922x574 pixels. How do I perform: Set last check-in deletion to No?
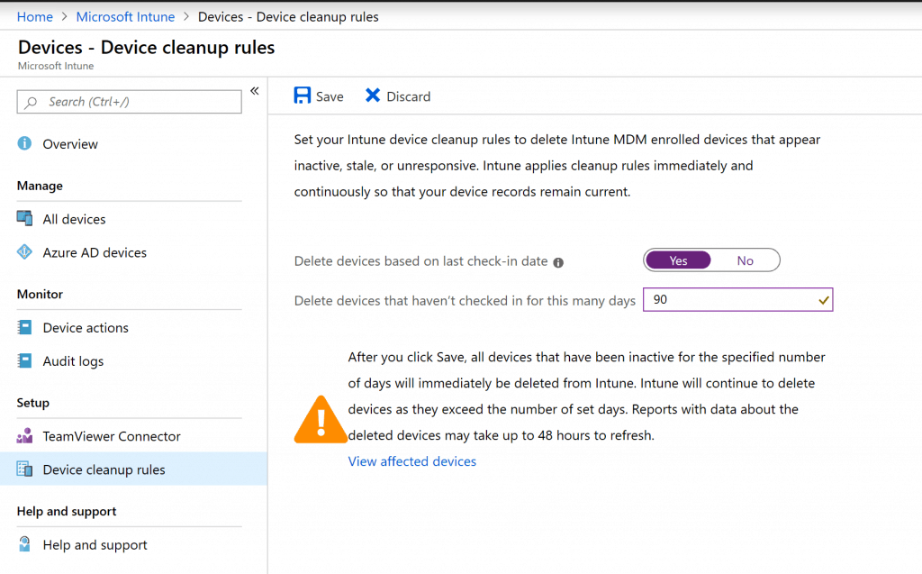[x=745, y=260]
